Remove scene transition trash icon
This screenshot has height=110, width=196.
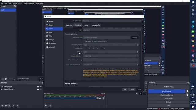tap(141, 94)
